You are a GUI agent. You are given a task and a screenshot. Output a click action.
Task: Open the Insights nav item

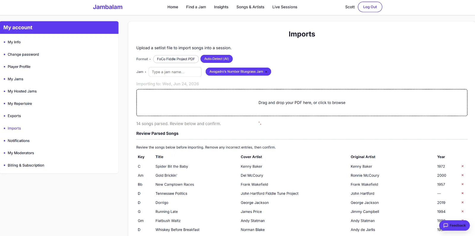pos(221,7)
